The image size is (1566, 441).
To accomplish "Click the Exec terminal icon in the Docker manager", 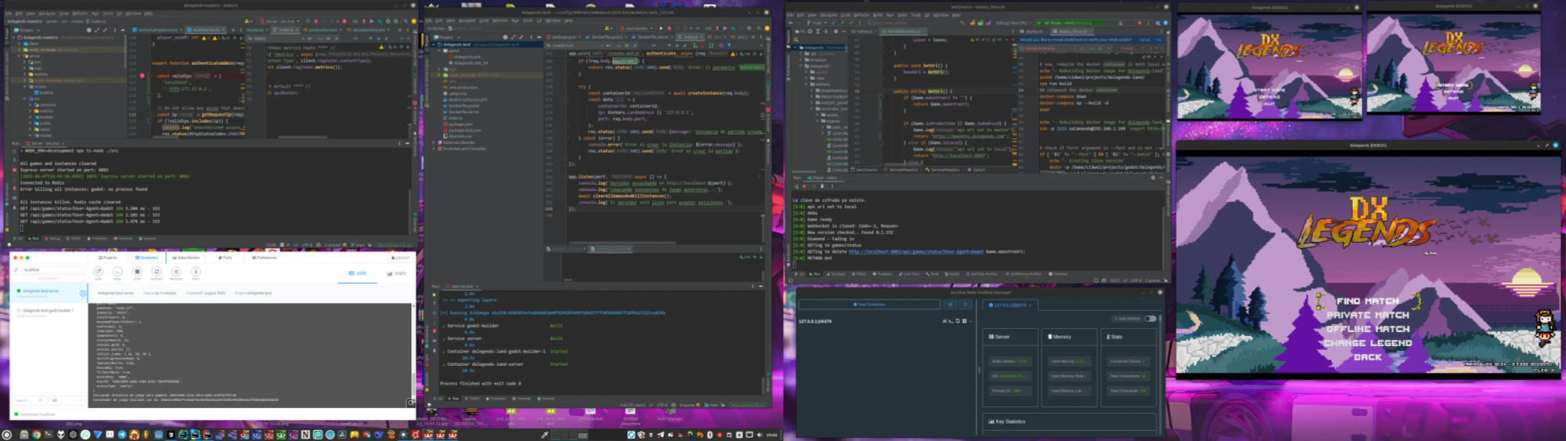I will (x=117, y=272).
